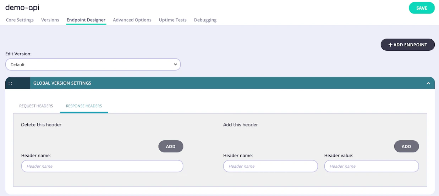Collapse Global Version Settings with chevron

(428, 83)
